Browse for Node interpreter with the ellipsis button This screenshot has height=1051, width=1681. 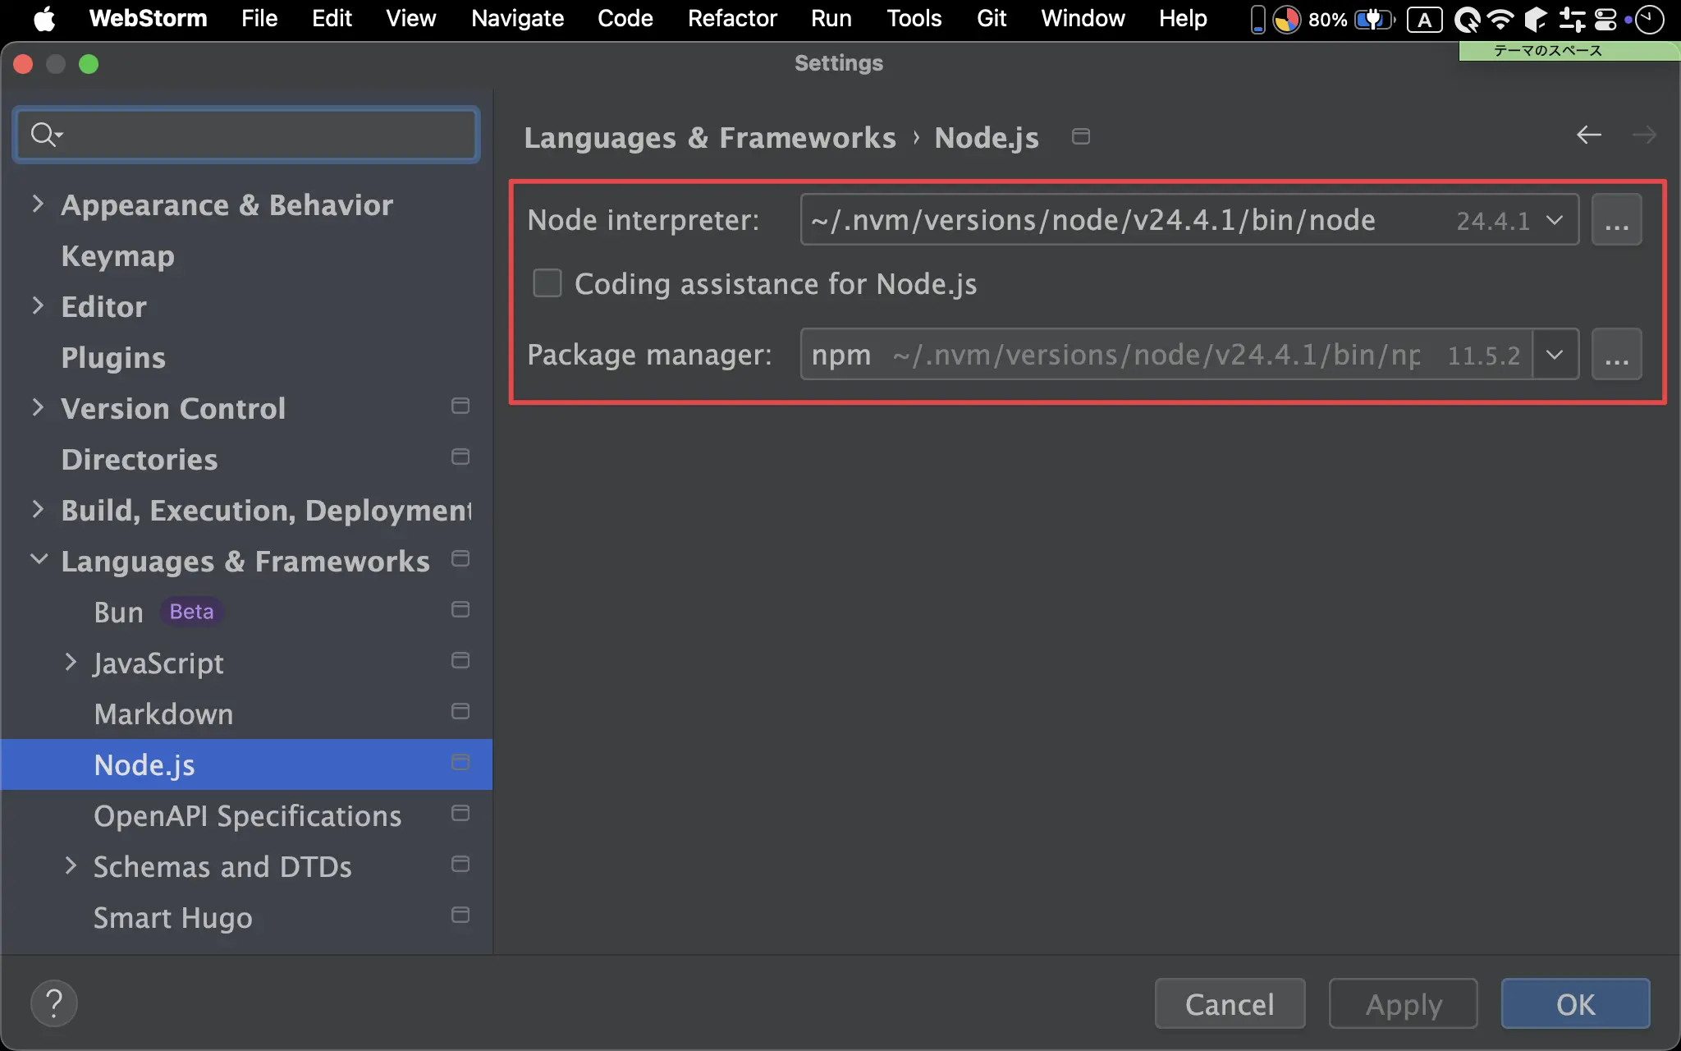[x=1616, y=219]
